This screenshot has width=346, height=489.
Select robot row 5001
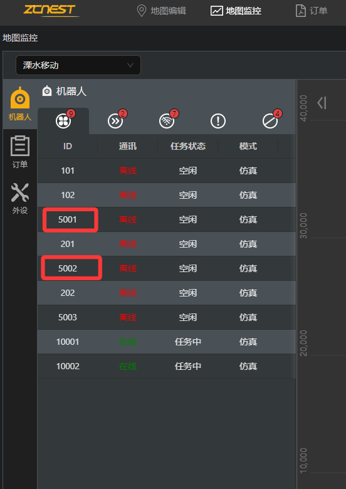[x=167, y=219]
